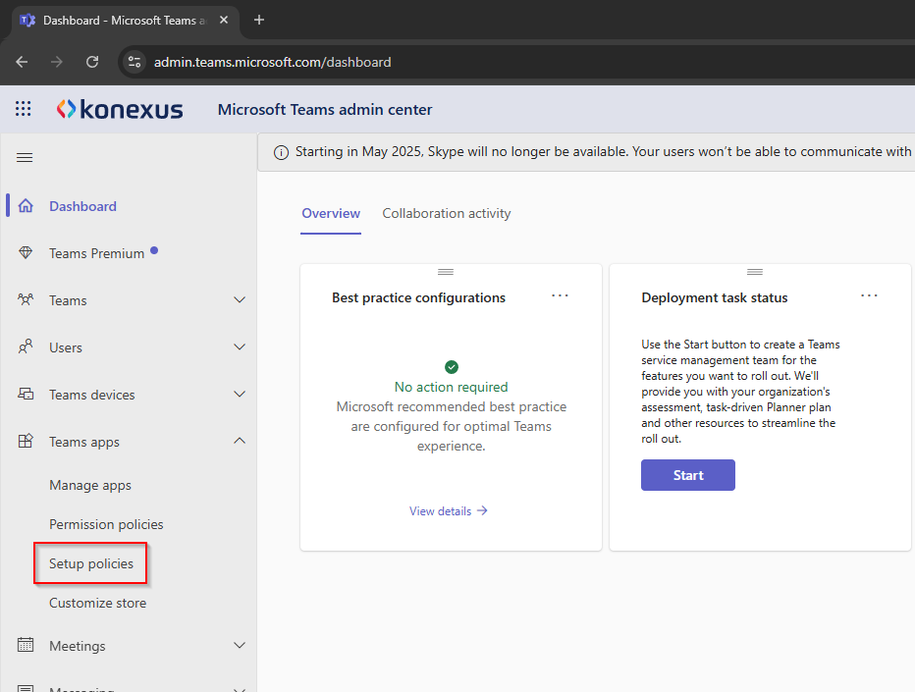
Task: Open the View details link
Action: 449,511
